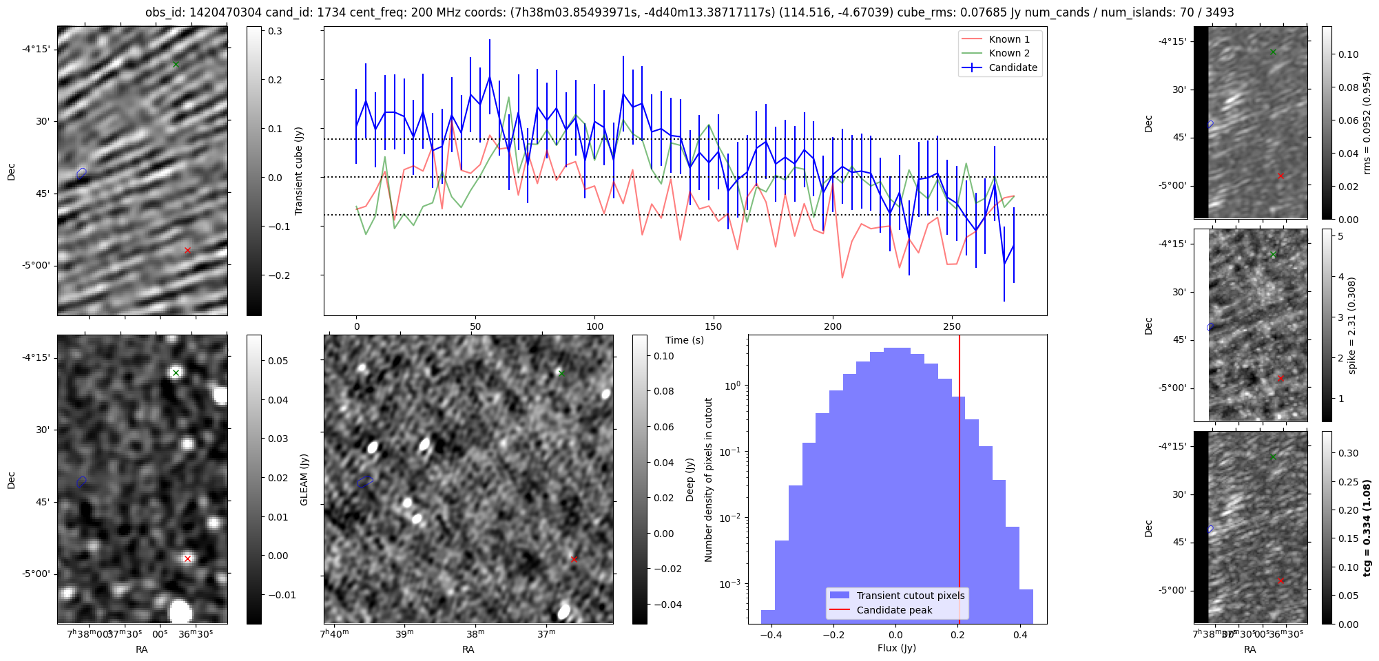The height and width of the screenshot is (661, 1379).
Task: Click the GLEAM colorbar
Action: pyautogui.click(x=253, y=479)
